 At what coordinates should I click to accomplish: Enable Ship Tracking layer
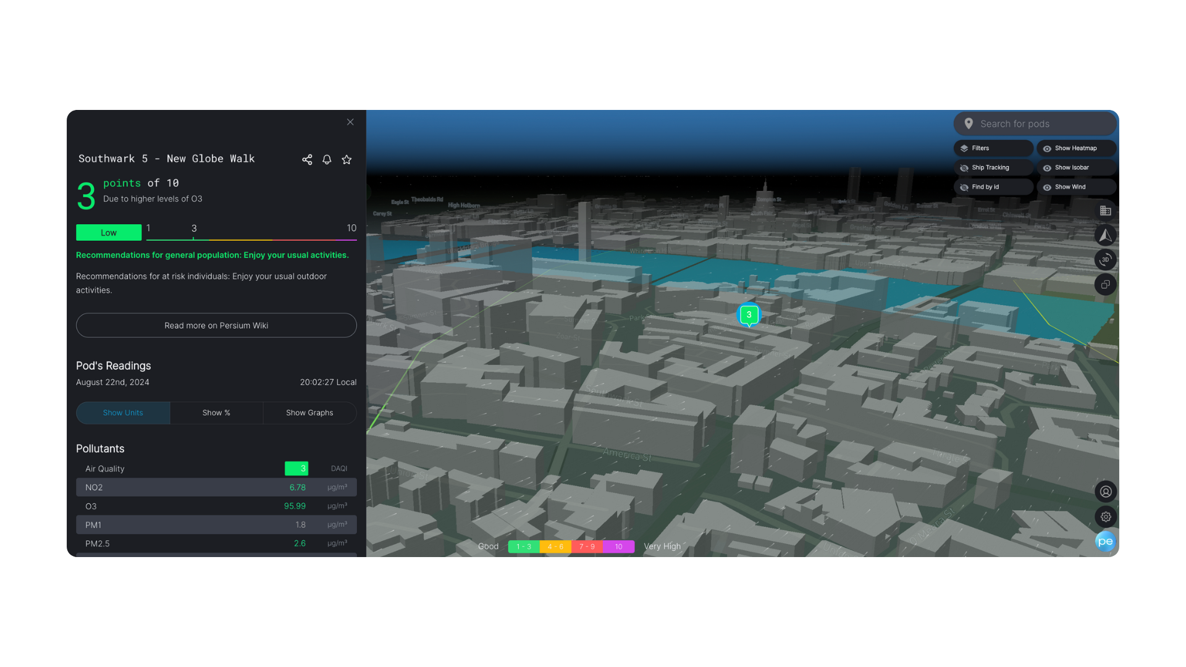coord(993,167)
